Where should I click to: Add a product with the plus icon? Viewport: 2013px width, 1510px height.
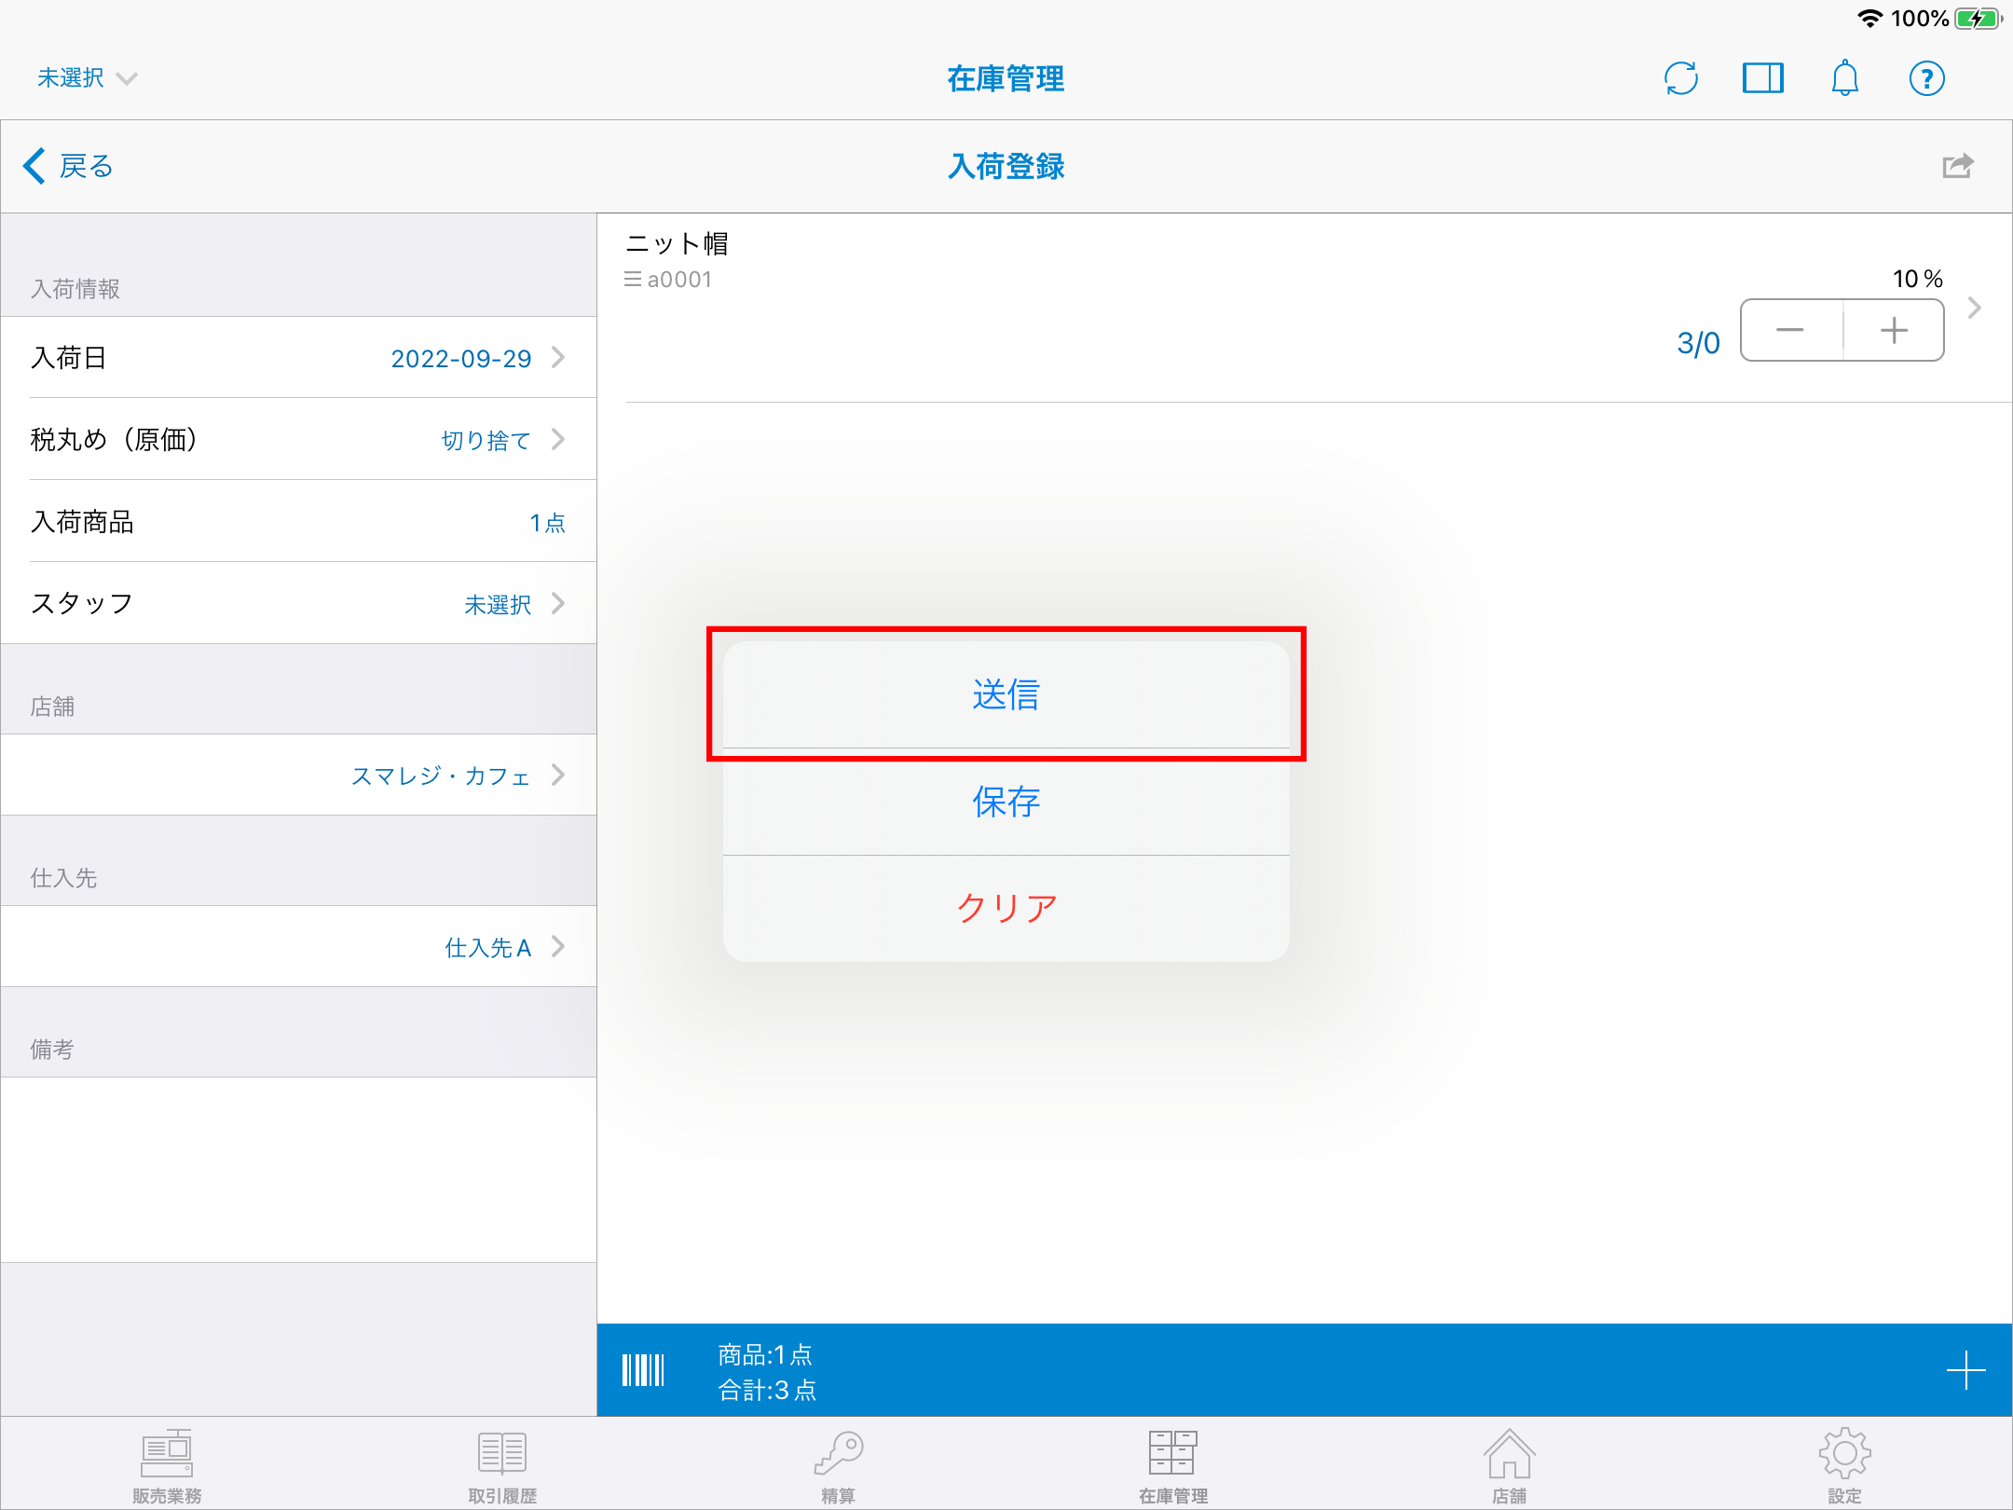coord(1965,1370)
